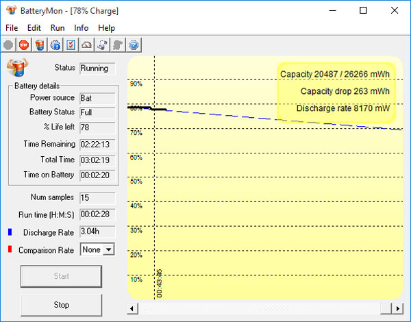Click the Status field showing Running
Image resolution: width=411 pixels, height=322 pixels.
point(97,69)
